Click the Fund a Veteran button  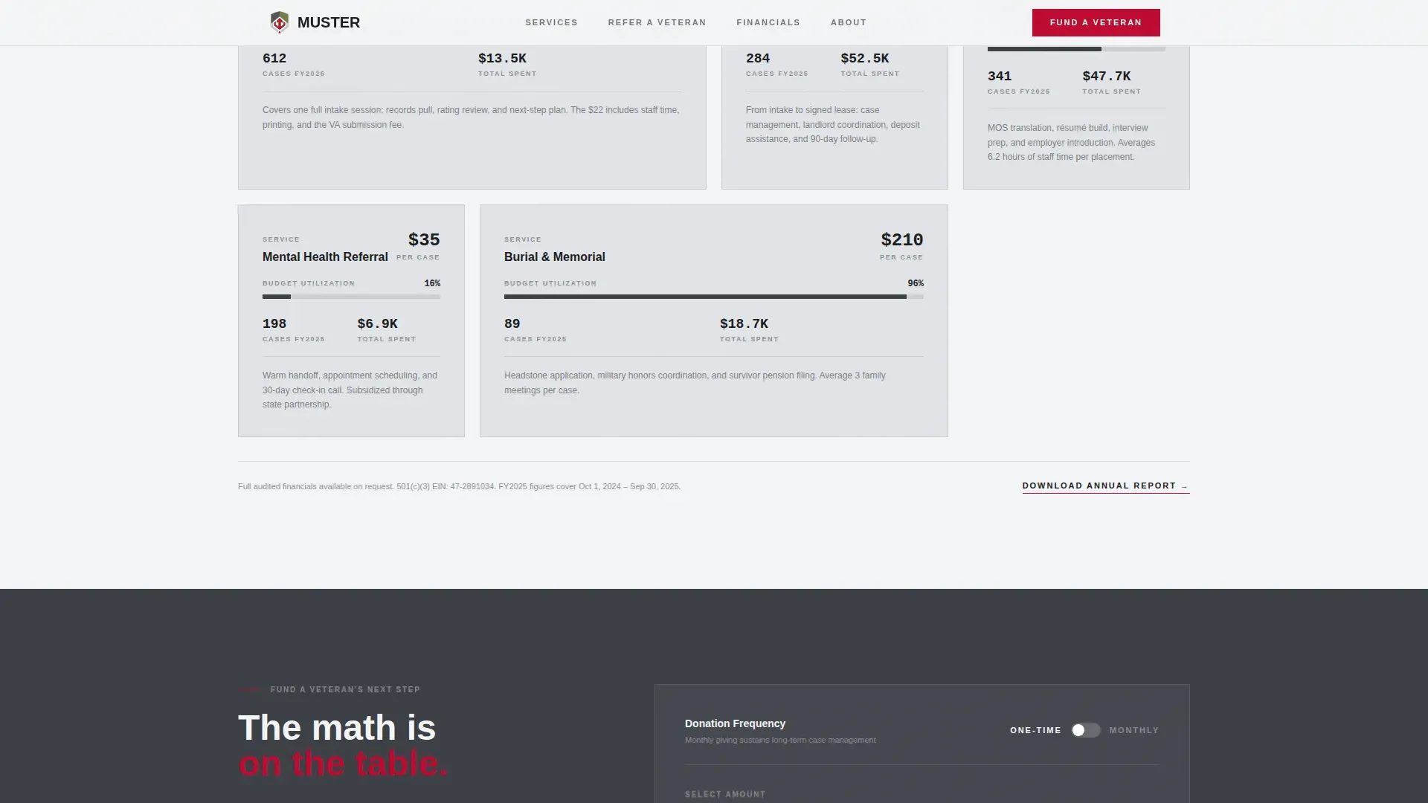pos(1096,22)
